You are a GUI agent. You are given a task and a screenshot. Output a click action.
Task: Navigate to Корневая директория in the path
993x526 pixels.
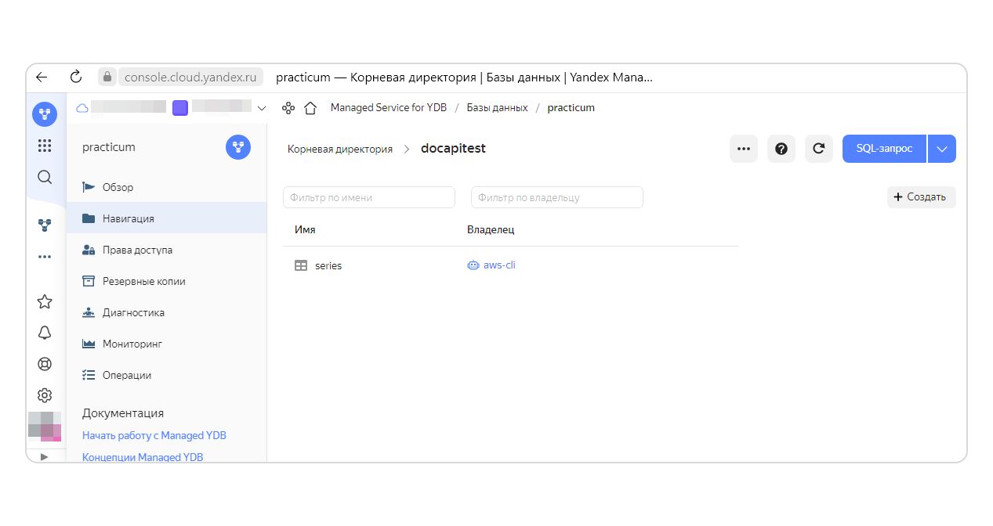point(340,149)
